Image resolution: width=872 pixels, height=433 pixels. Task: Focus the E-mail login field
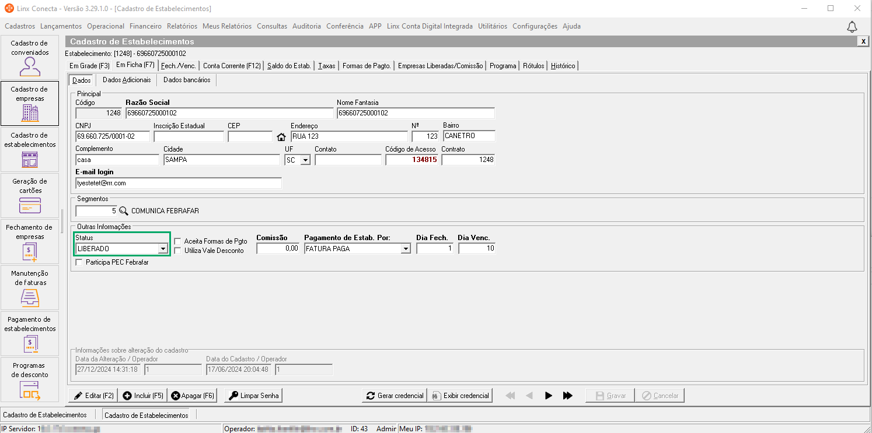[x=179, y=183]
